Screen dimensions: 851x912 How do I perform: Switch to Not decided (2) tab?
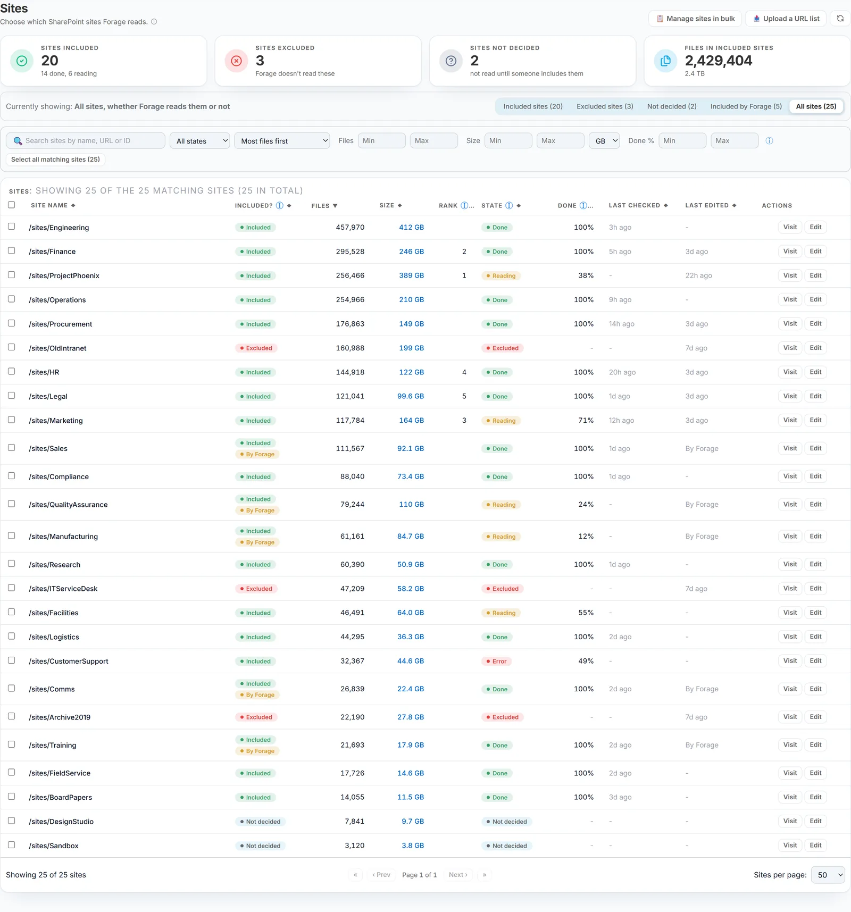tap(672, 106)
